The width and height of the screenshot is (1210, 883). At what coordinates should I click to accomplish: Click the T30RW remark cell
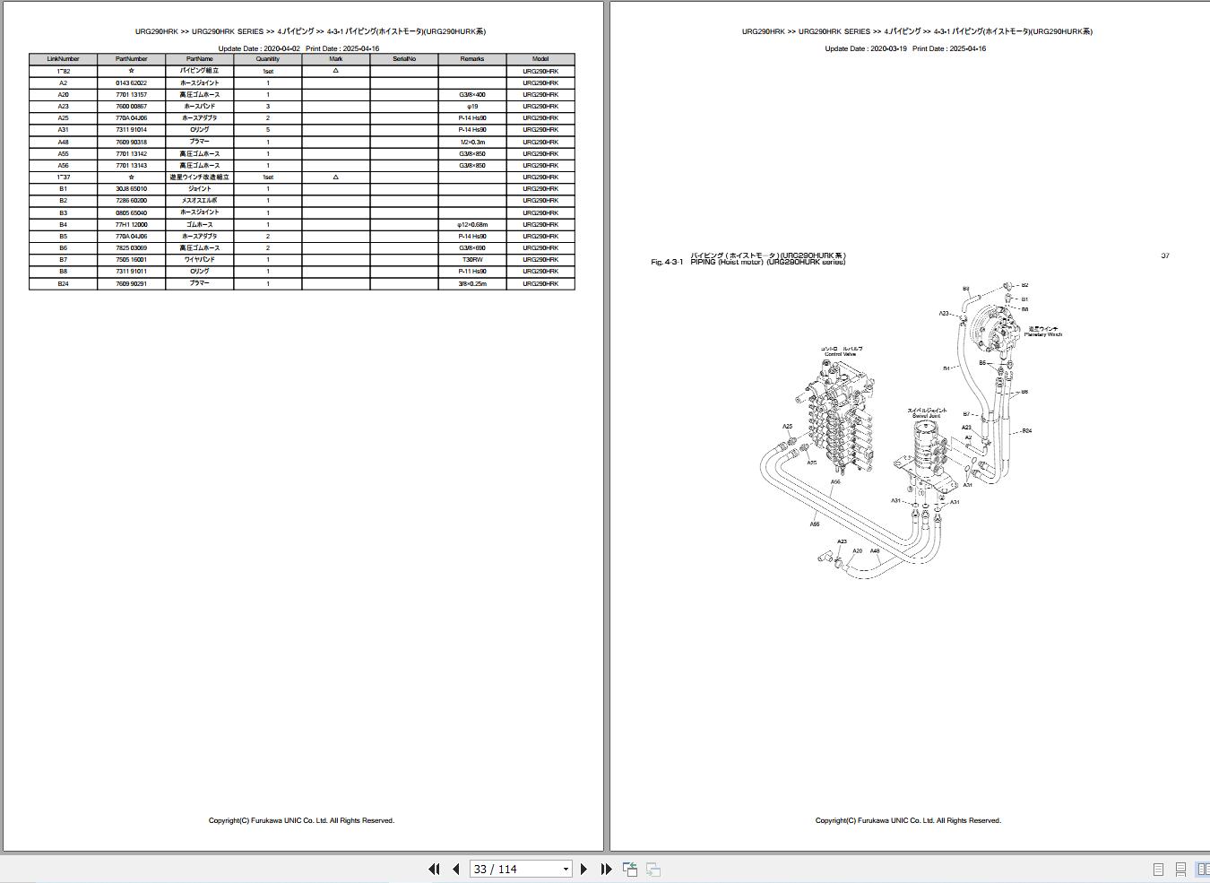pos(472,259)
